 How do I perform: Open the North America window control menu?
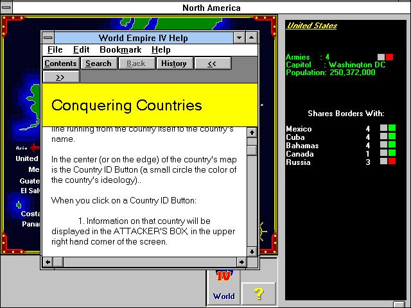[6, 7]
